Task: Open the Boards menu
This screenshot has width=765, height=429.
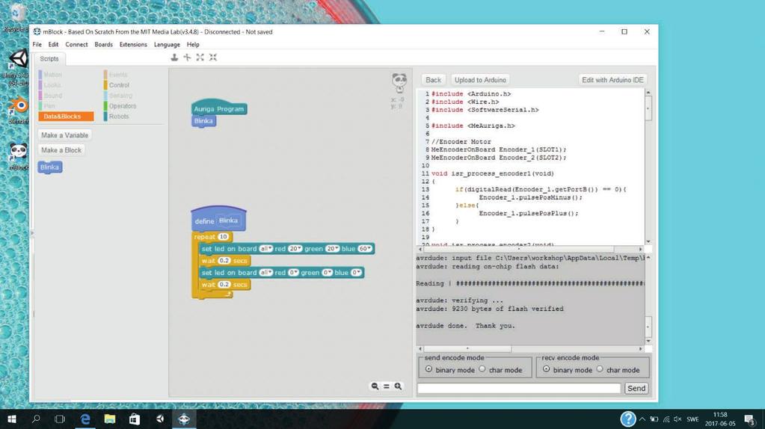Action: coord(103,44)
